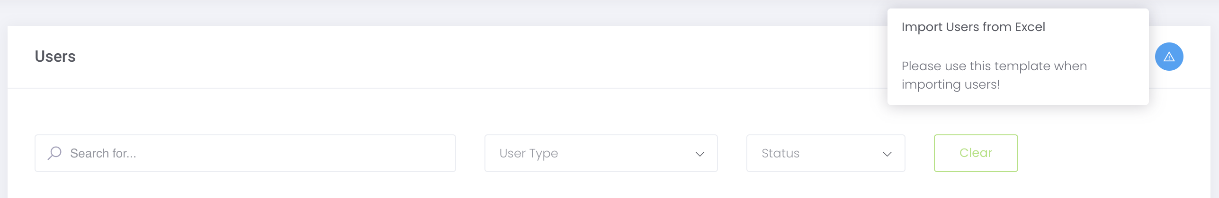Click the Clear filters button
Viewport: 1219px width, 198px height.
tap(976, 153)
